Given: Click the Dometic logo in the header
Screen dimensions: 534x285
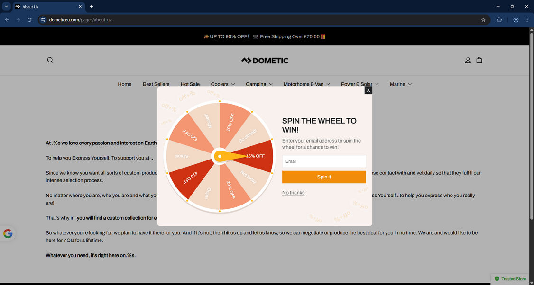Looking at the screenshot, I should click(264, 60).
